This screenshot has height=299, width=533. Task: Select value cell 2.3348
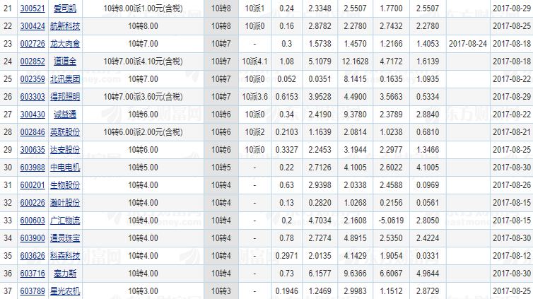320,8
